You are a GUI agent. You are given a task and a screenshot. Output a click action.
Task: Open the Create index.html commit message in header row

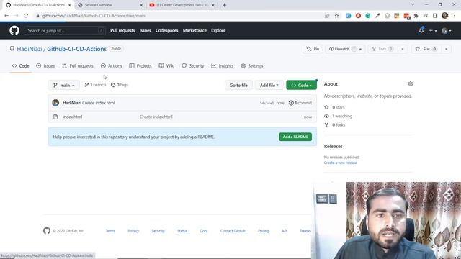coord(99,103)
